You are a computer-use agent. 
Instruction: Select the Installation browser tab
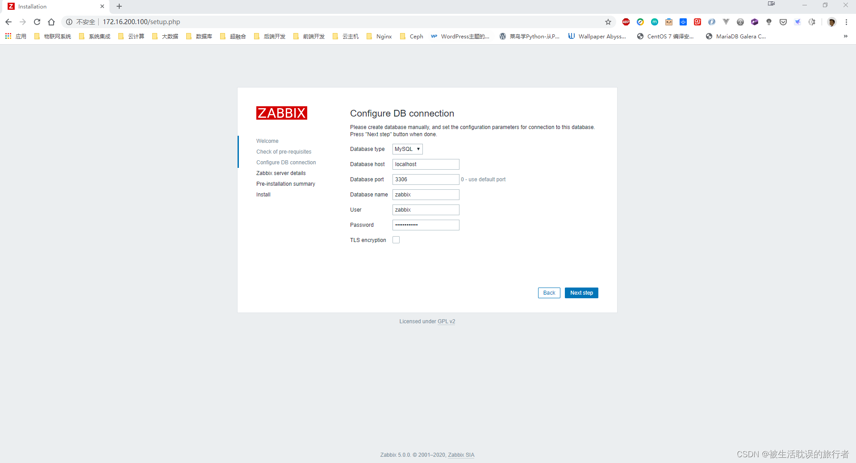pos(56,6)
